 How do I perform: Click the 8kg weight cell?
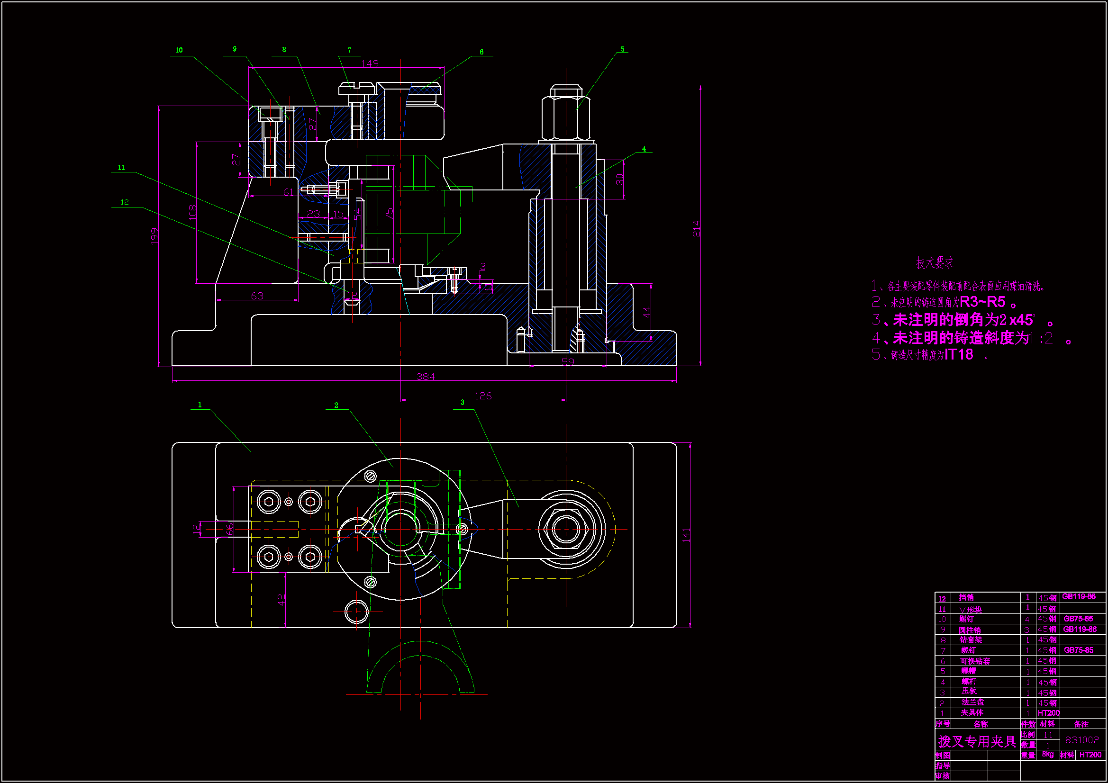[1047, 755]
